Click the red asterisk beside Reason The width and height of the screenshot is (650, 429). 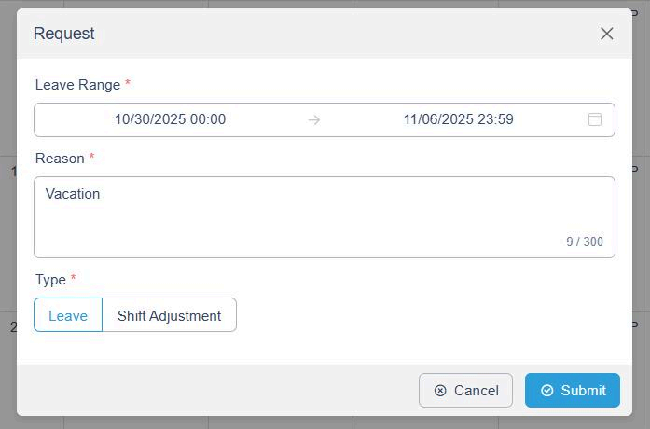pos(91,158)
